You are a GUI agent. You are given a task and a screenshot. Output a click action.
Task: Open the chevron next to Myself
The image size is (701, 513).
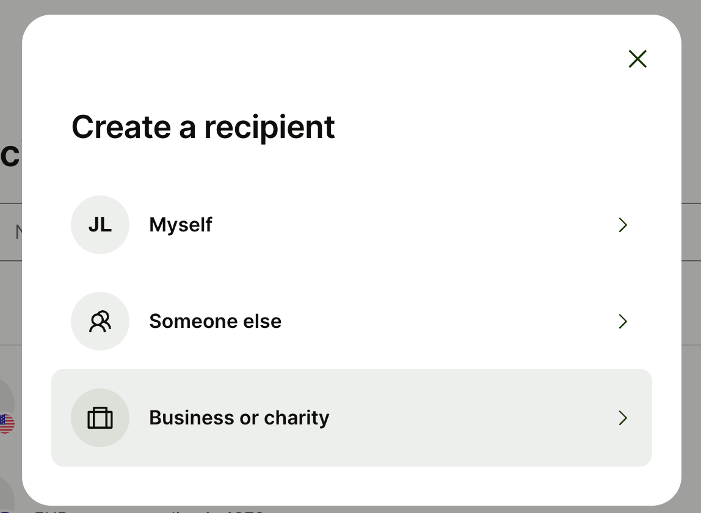tap(623, 225)
